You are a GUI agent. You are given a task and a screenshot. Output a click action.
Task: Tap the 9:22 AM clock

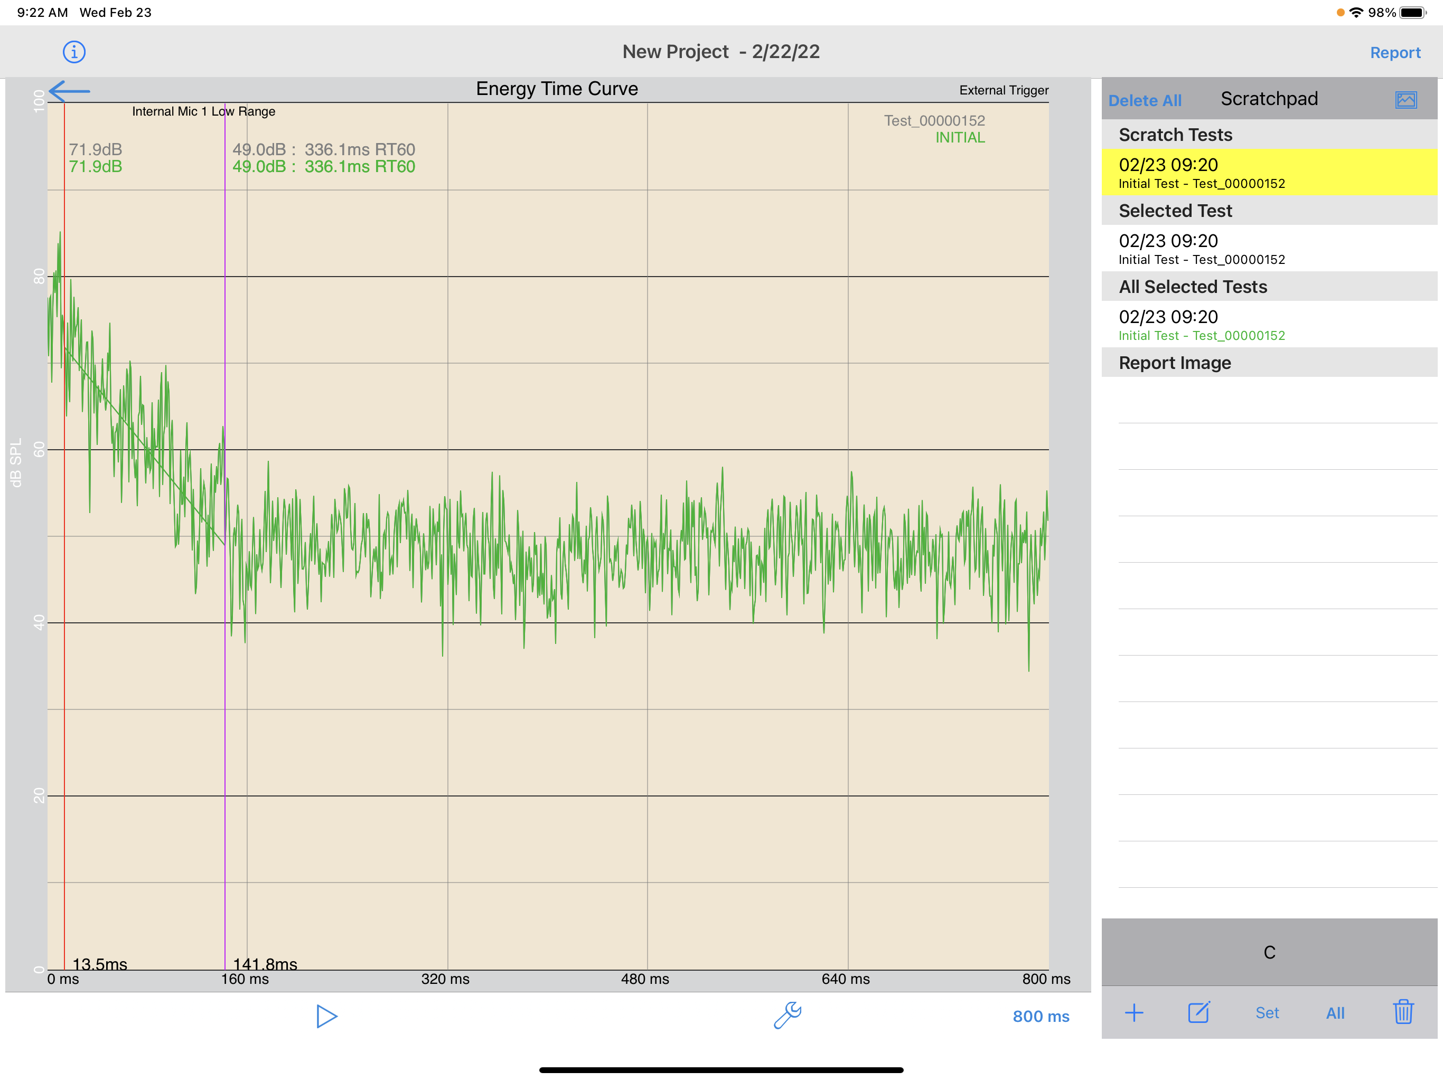pos(42,12)
